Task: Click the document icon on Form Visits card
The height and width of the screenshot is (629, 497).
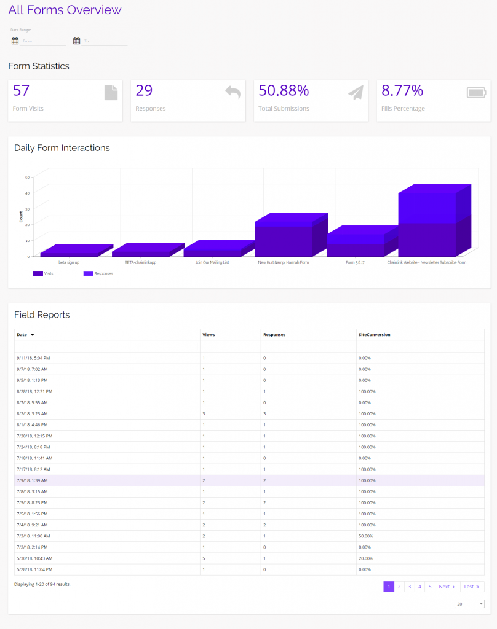Action: (111, 92)
